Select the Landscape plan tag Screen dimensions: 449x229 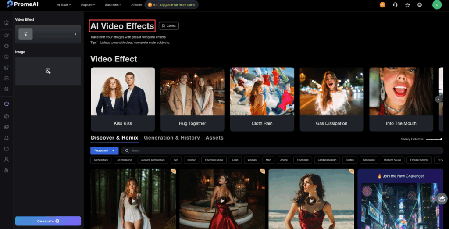[327, 160]
